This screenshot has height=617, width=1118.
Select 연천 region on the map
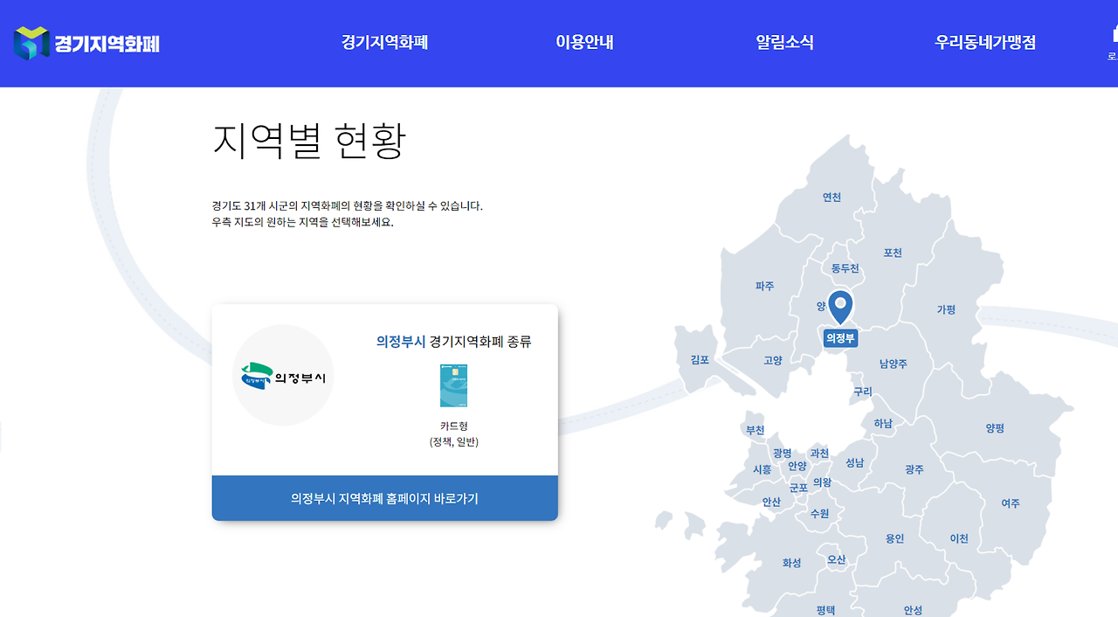pyautogui.click(x=832, y=197)
